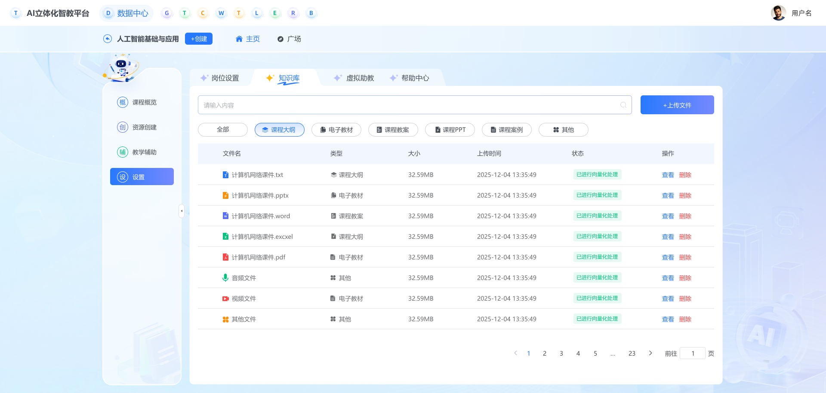Click the green T circle icon after G
Viewport: 826px width, 393px height.
click(x=185, y=13)
